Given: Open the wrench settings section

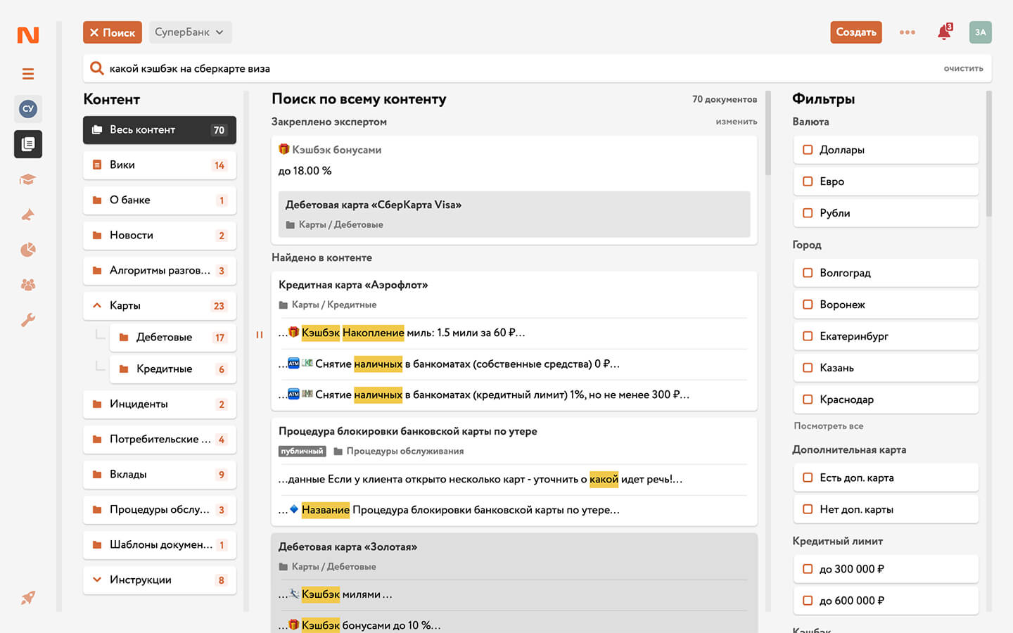Looking at the screenshot, I should click(28, 320).
